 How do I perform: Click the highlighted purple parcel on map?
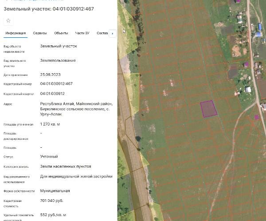[209, 109]
